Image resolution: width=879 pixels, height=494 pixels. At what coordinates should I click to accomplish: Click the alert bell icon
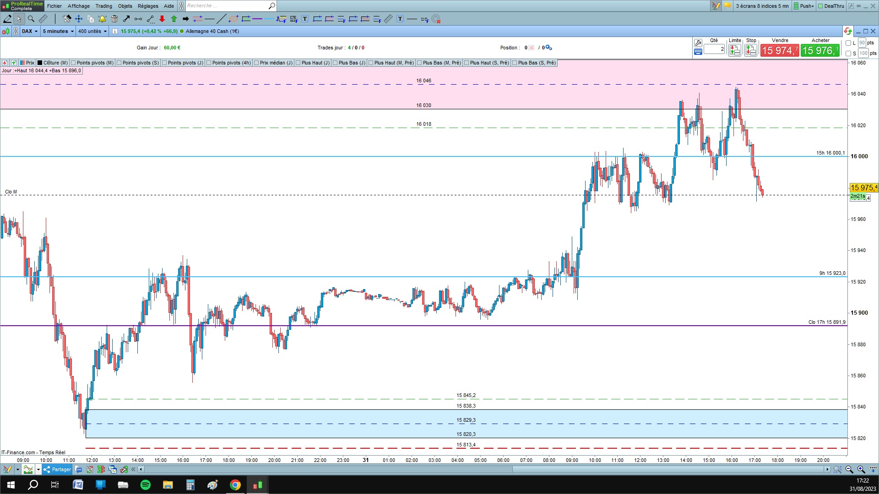tap(102, 19)
